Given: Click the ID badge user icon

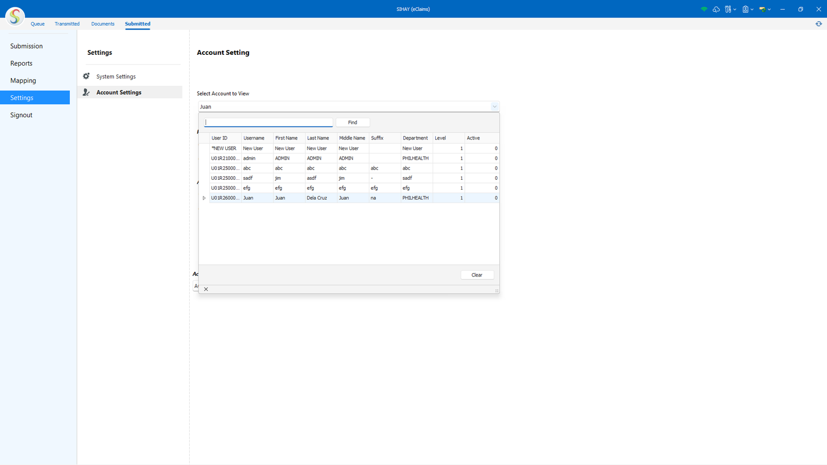Looking at the screenshot, I should 745,9.
